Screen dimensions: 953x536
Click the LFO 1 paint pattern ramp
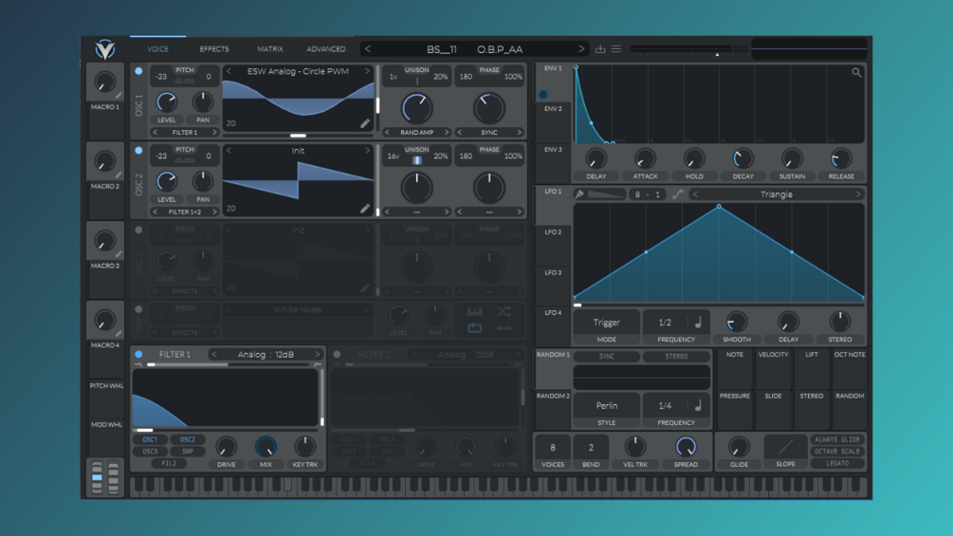606,194
